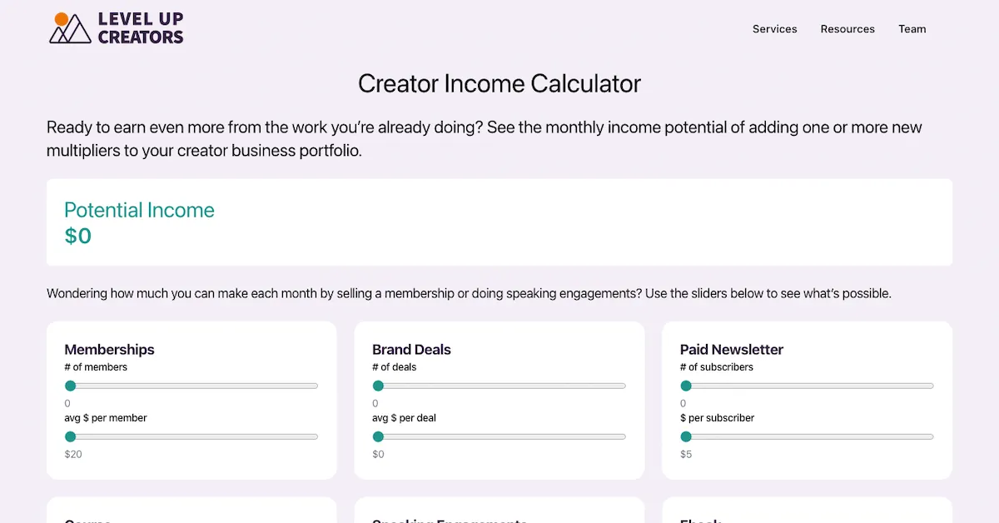Select the Brand Deals card heading
The height and width of the screenshot is (523, 999).
point(411,350)
